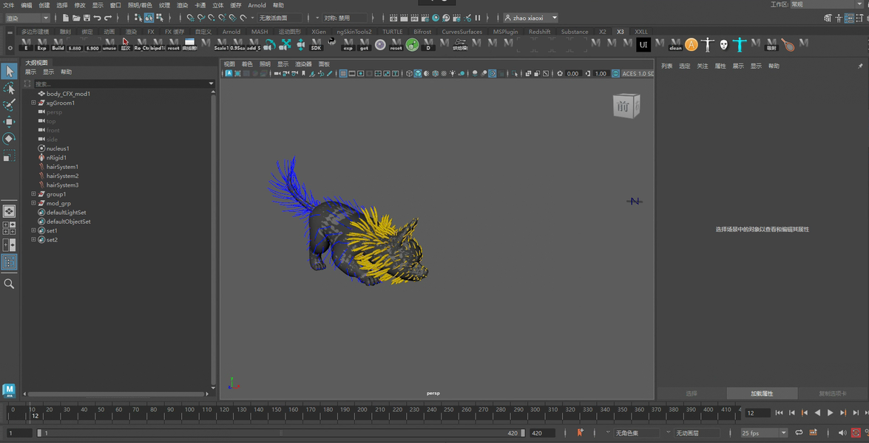Redo action with forward arrow icon
The width and height of the screenshot is (869, 443).
[108, 18]
